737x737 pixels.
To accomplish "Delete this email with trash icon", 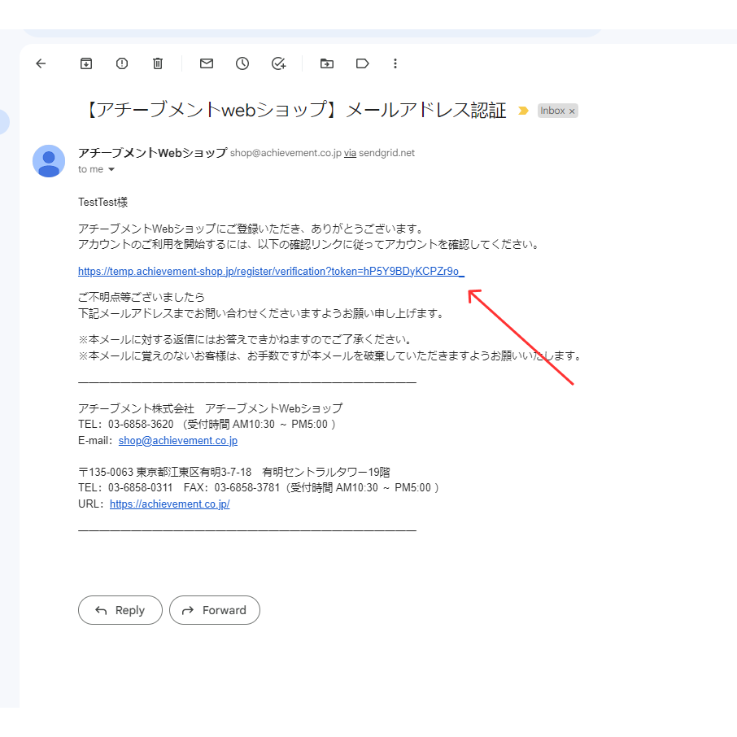I will point(158,63).
